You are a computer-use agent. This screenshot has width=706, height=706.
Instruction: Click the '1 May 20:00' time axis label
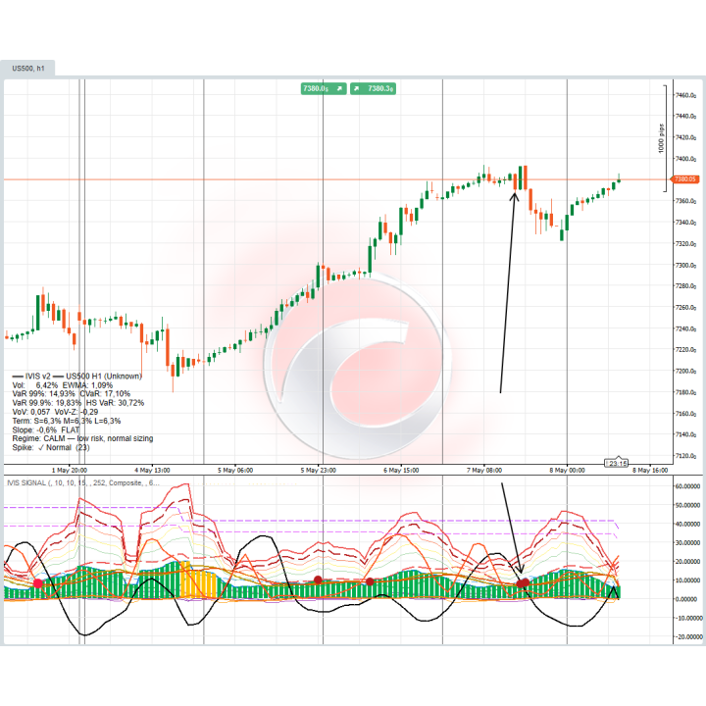pyautogui.click(x=70, y=470)
